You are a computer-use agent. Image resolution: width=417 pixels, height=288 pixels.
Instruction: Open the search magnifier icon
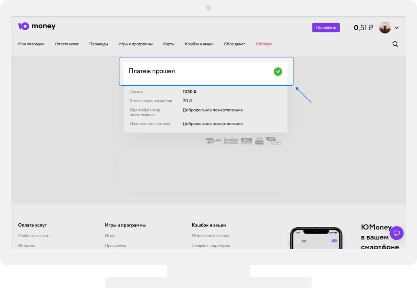click(x=396, y=44)
